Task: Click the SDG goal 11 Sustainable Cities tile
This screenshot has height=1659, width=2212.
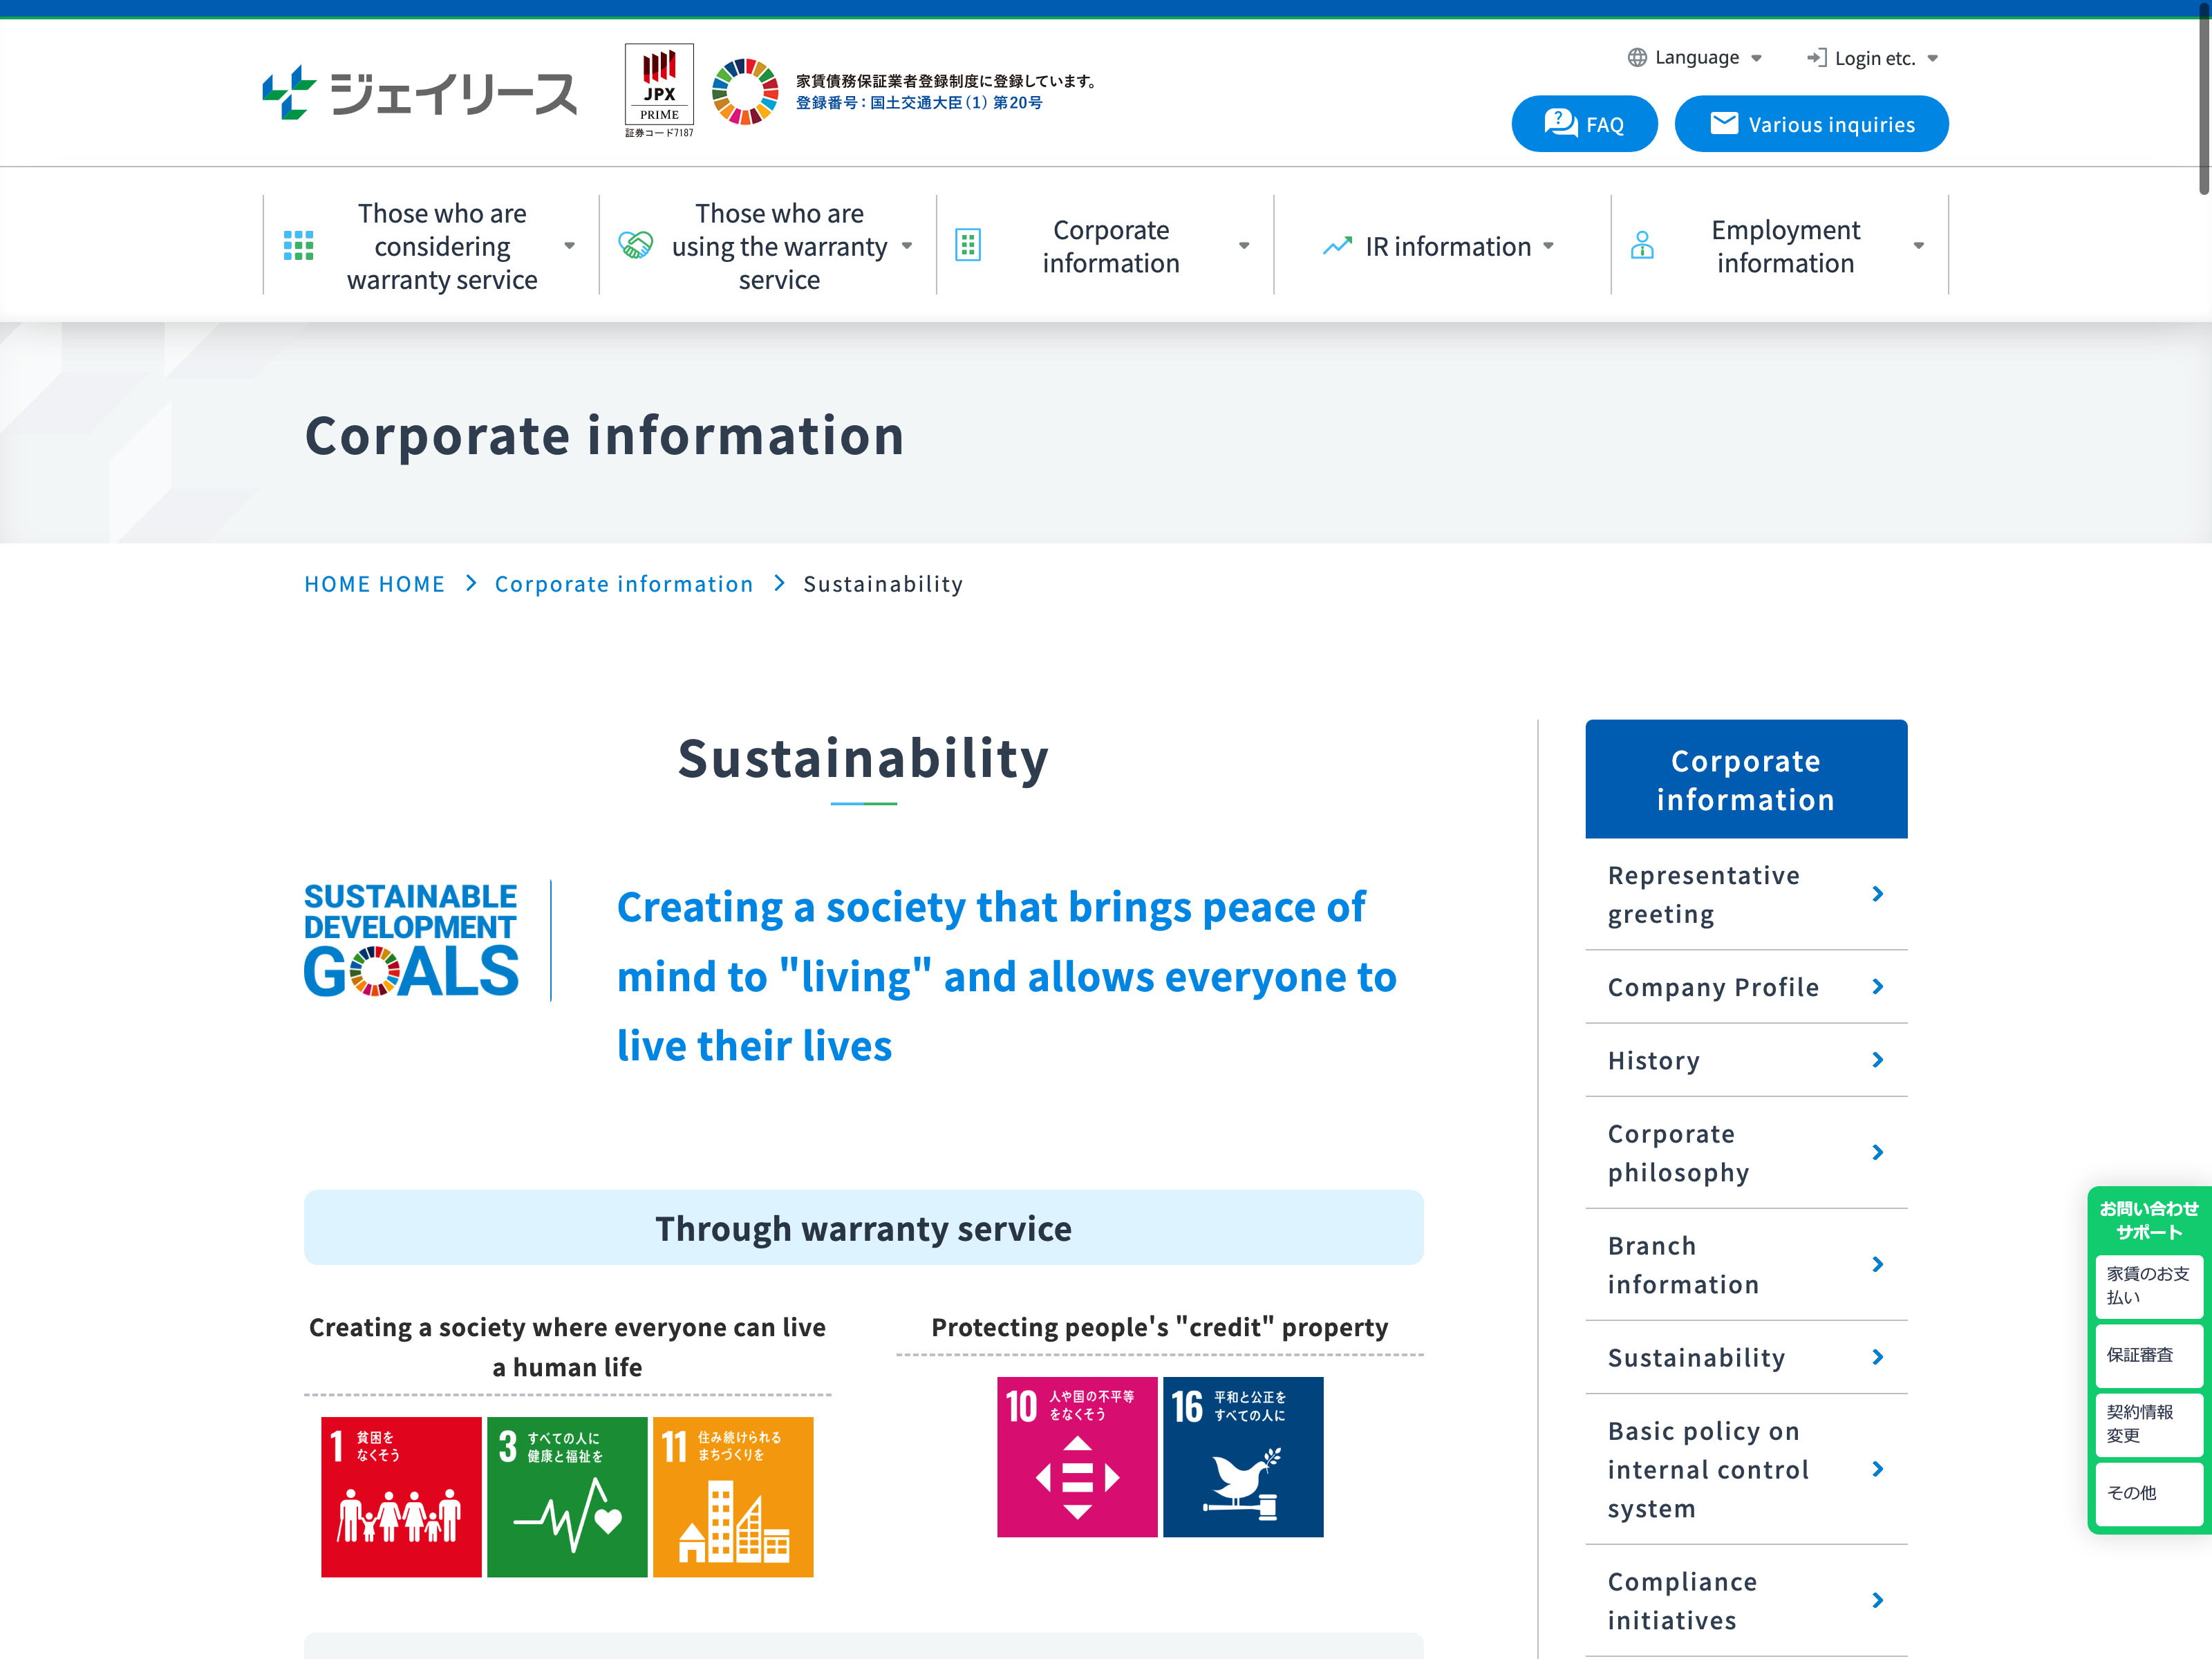Action: (x=733, y=1496)
